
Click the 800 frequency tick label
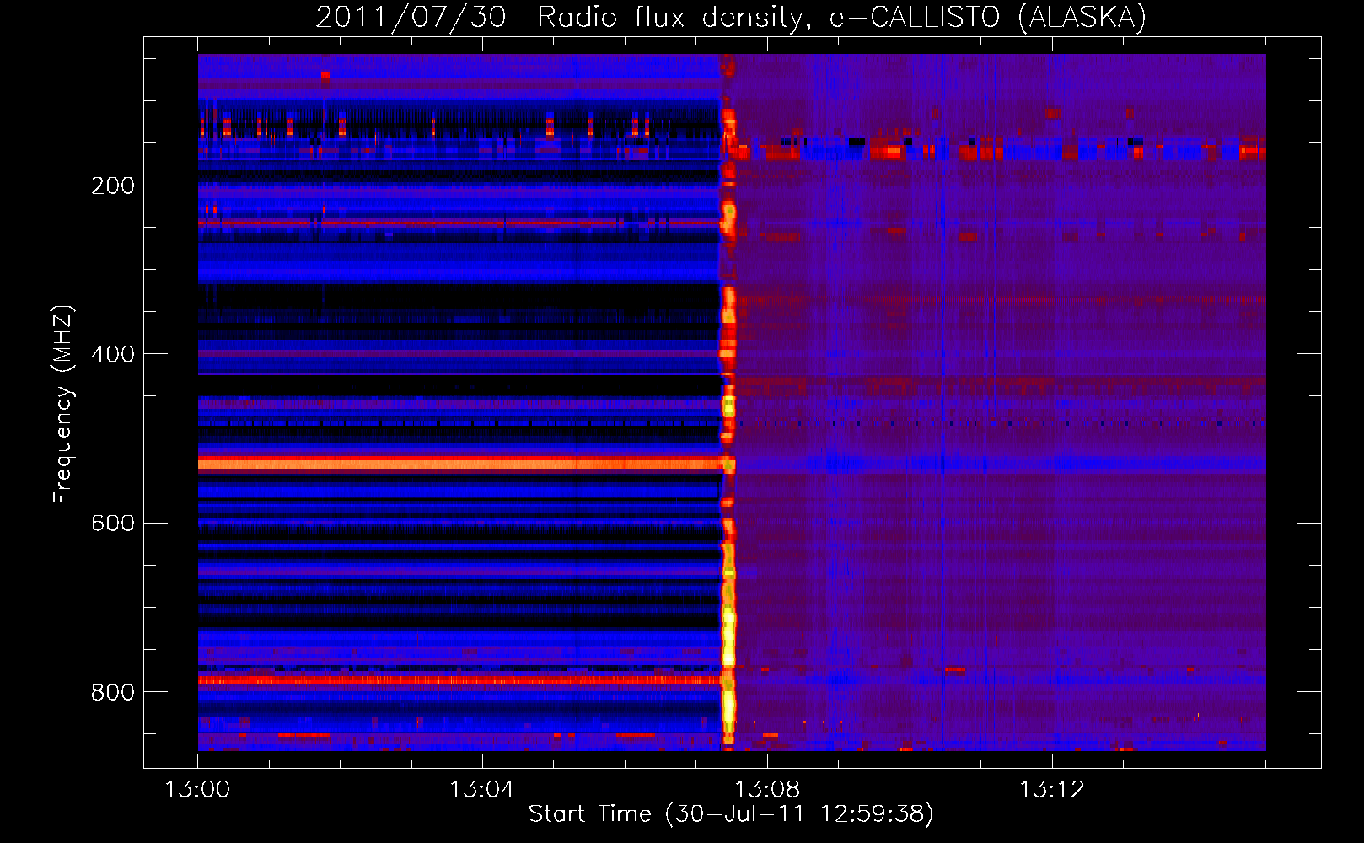tap(113, 692)
